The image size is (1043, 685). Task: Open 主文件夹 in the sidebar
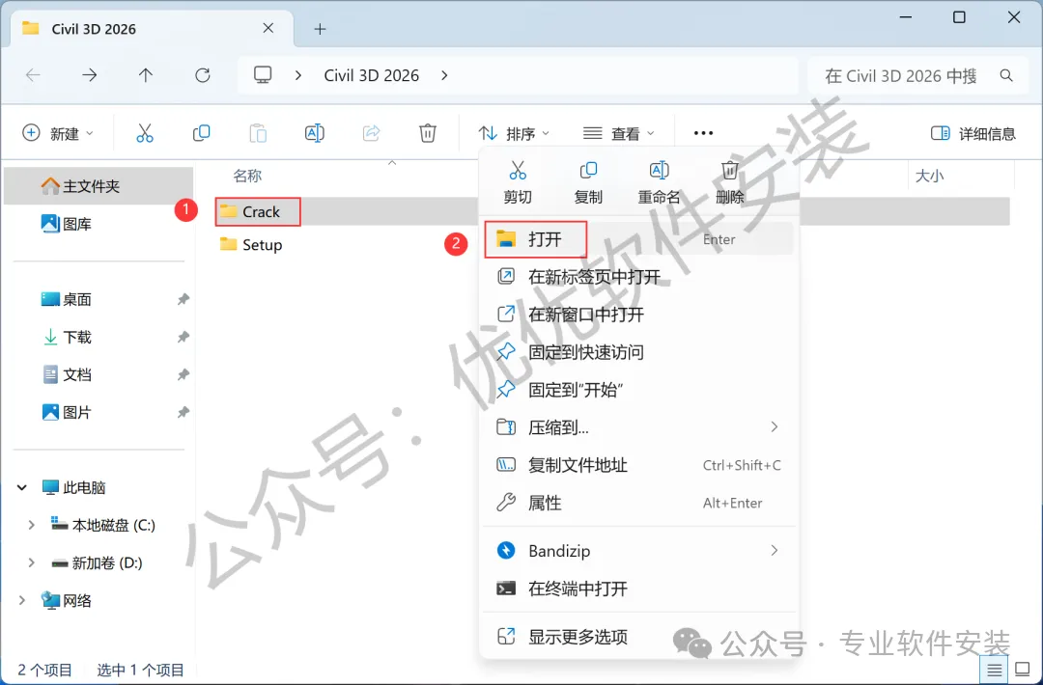tap(99, 186)
